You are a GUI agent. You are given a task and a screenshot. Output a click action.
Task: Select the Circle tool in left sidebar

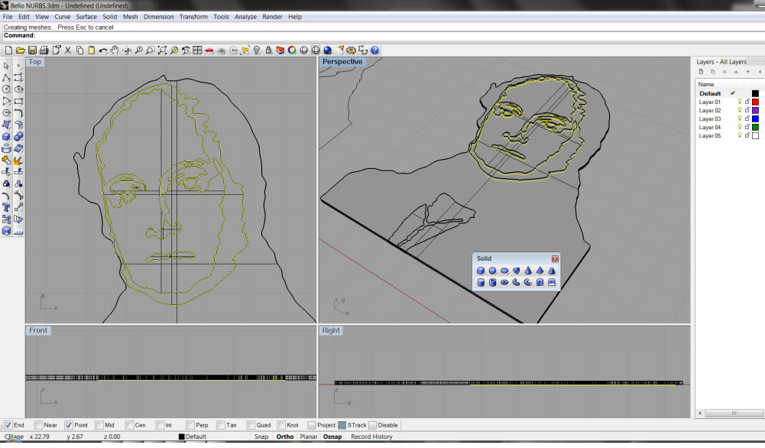pyautogui.click(x=6, y=89)
